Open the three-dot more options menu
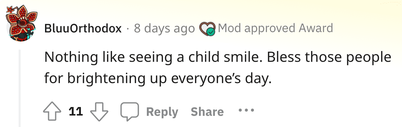Screen dimensions: 402x127 point(246,110)
